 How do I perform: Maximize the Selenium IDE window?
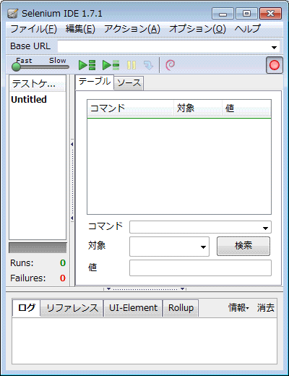click(x=246, y=14)
